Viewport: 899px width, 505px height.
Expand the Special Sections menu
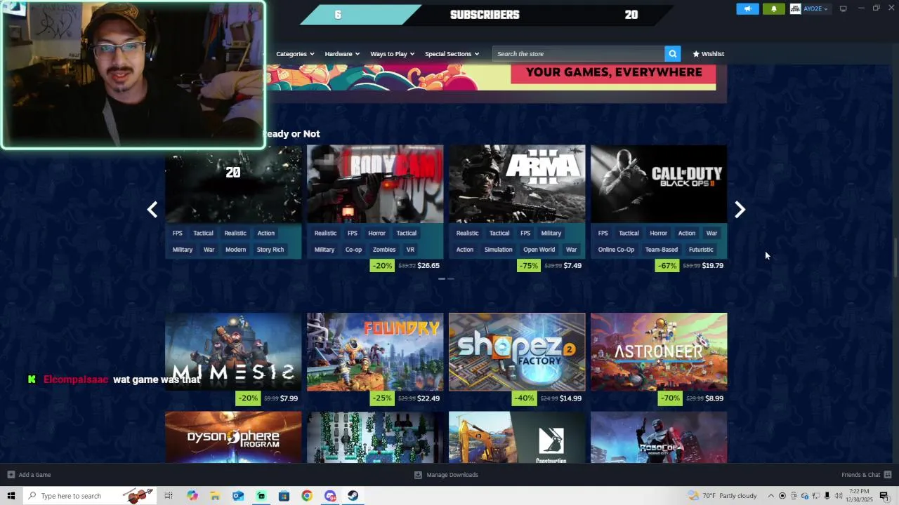(452, 54)
